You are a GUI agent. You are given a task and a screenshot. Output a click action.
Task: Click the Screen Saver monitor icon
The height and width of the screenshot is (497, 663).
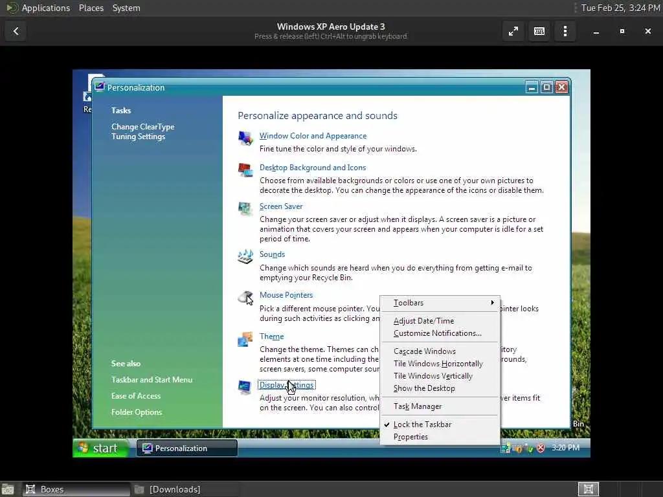pyautogui.click(x=245, y=208)
